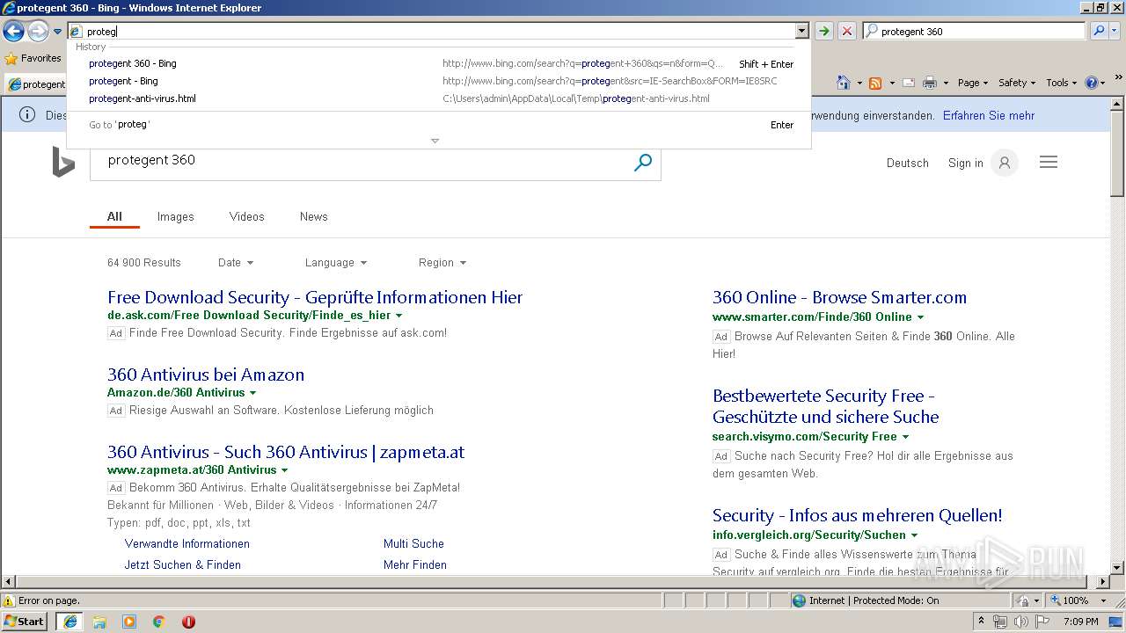Open '360 Antivirus - Such 360 Antivirus | zapmeta.at' result
The image size is (1126, 633).
(286, 452)
